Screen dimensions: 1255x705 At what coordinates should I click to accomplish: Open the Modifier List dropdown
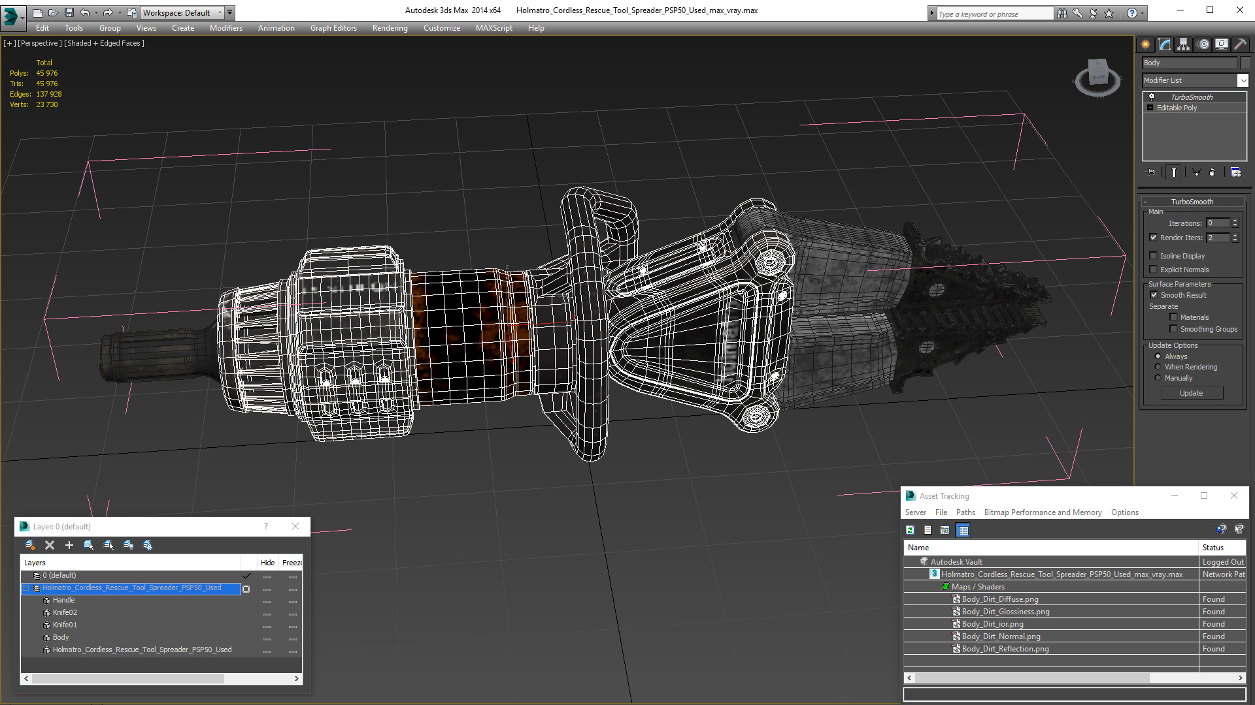coord(1243,80)
